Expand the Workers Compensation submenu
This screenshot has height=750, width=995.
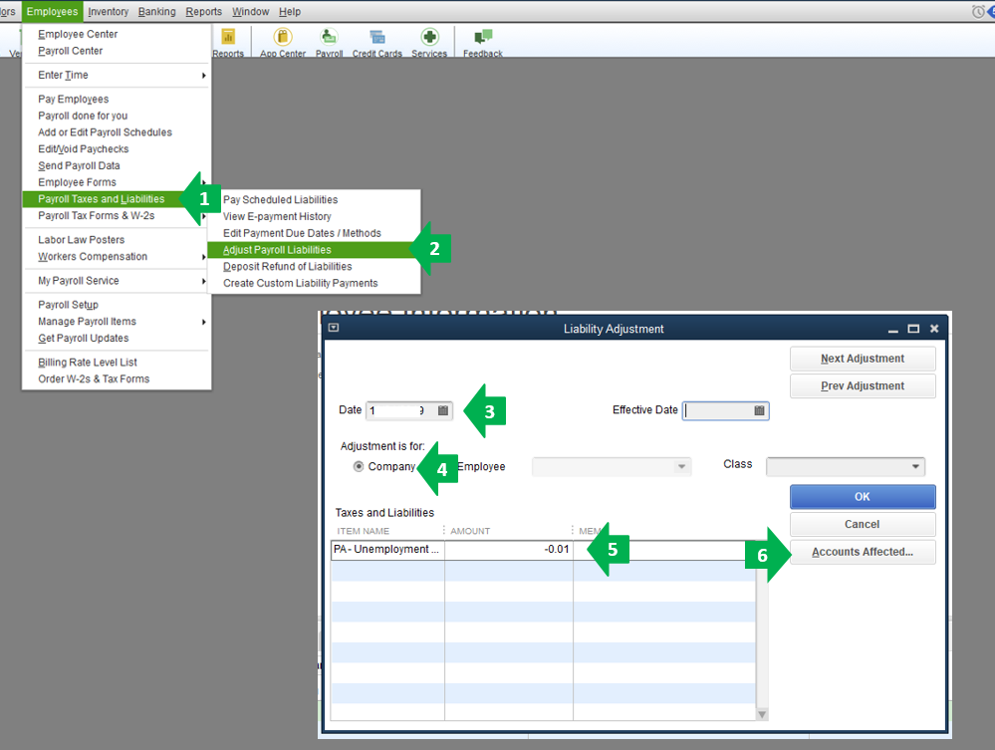point(204,257)
